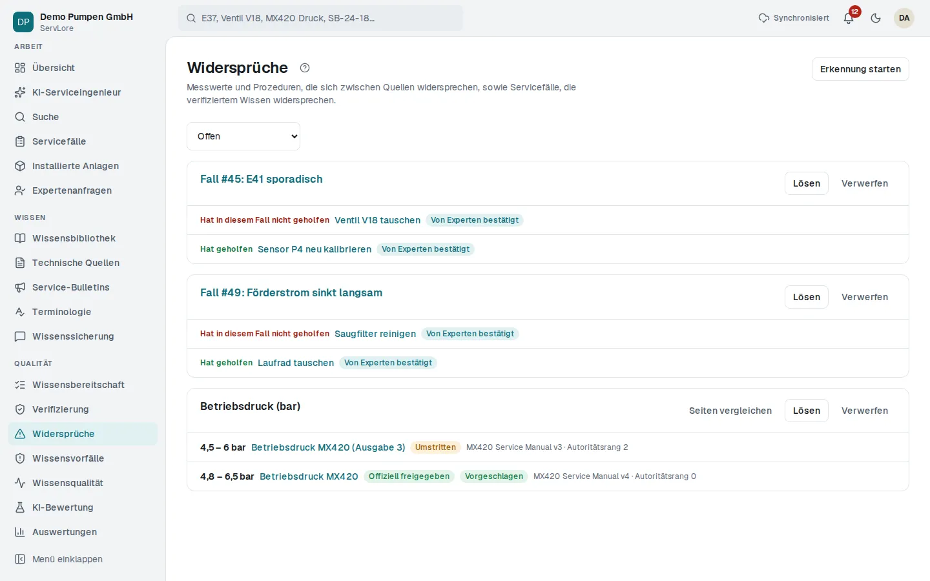Image resolution: width=930 pixels, height=581 pixels.
Task: Click the Synchronisiert cloud status
Action: (x=794, y=18)
